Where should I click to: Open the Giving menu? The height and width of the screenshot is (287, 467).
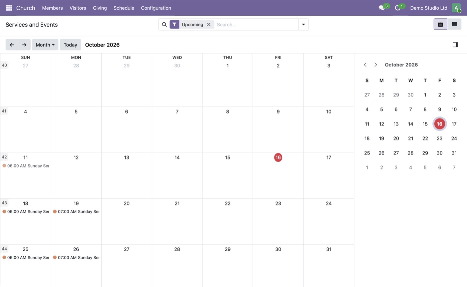pos(100,8)
